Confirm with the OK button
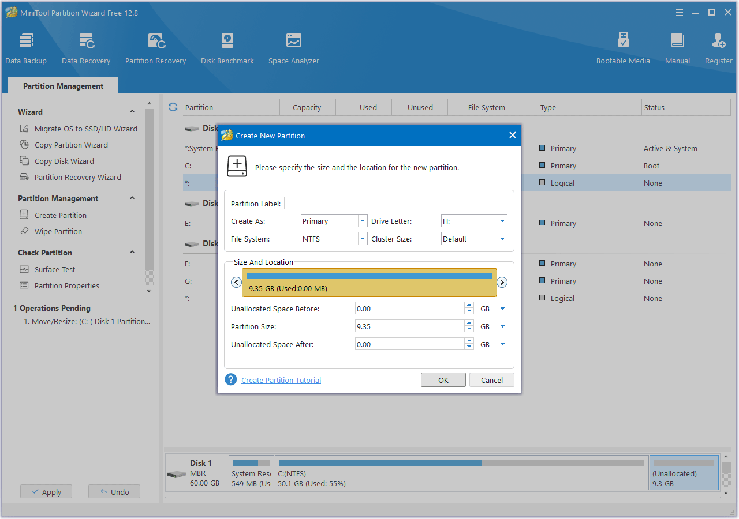 [443, 380]
